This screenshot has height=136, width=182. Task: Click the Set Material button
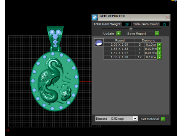click(x=150, y=119)
